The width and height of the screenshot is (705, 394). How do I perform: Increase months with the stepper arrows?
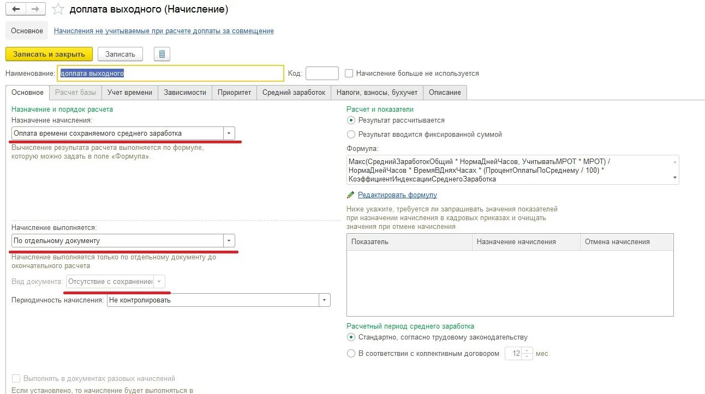point(527,350)
